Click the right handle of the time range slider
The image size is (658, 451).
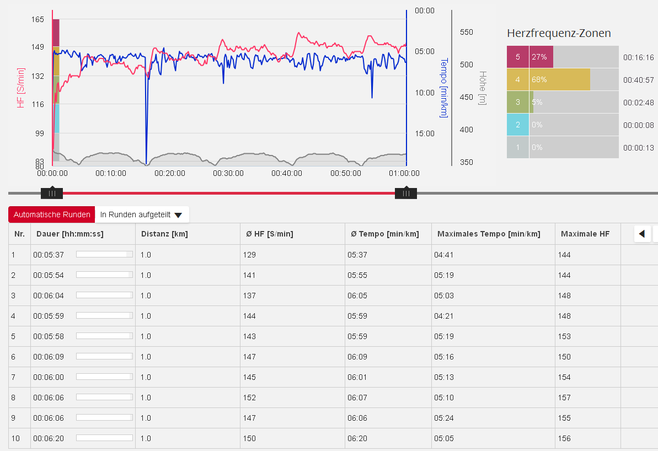(406, 193)
